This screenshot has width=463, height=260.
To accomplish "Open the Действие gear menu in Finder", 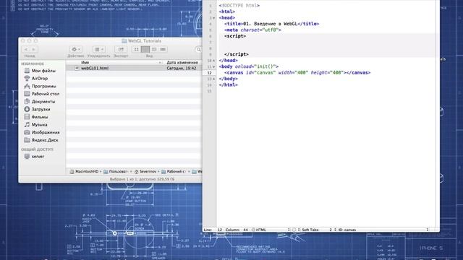I will [x=75, y=49].
